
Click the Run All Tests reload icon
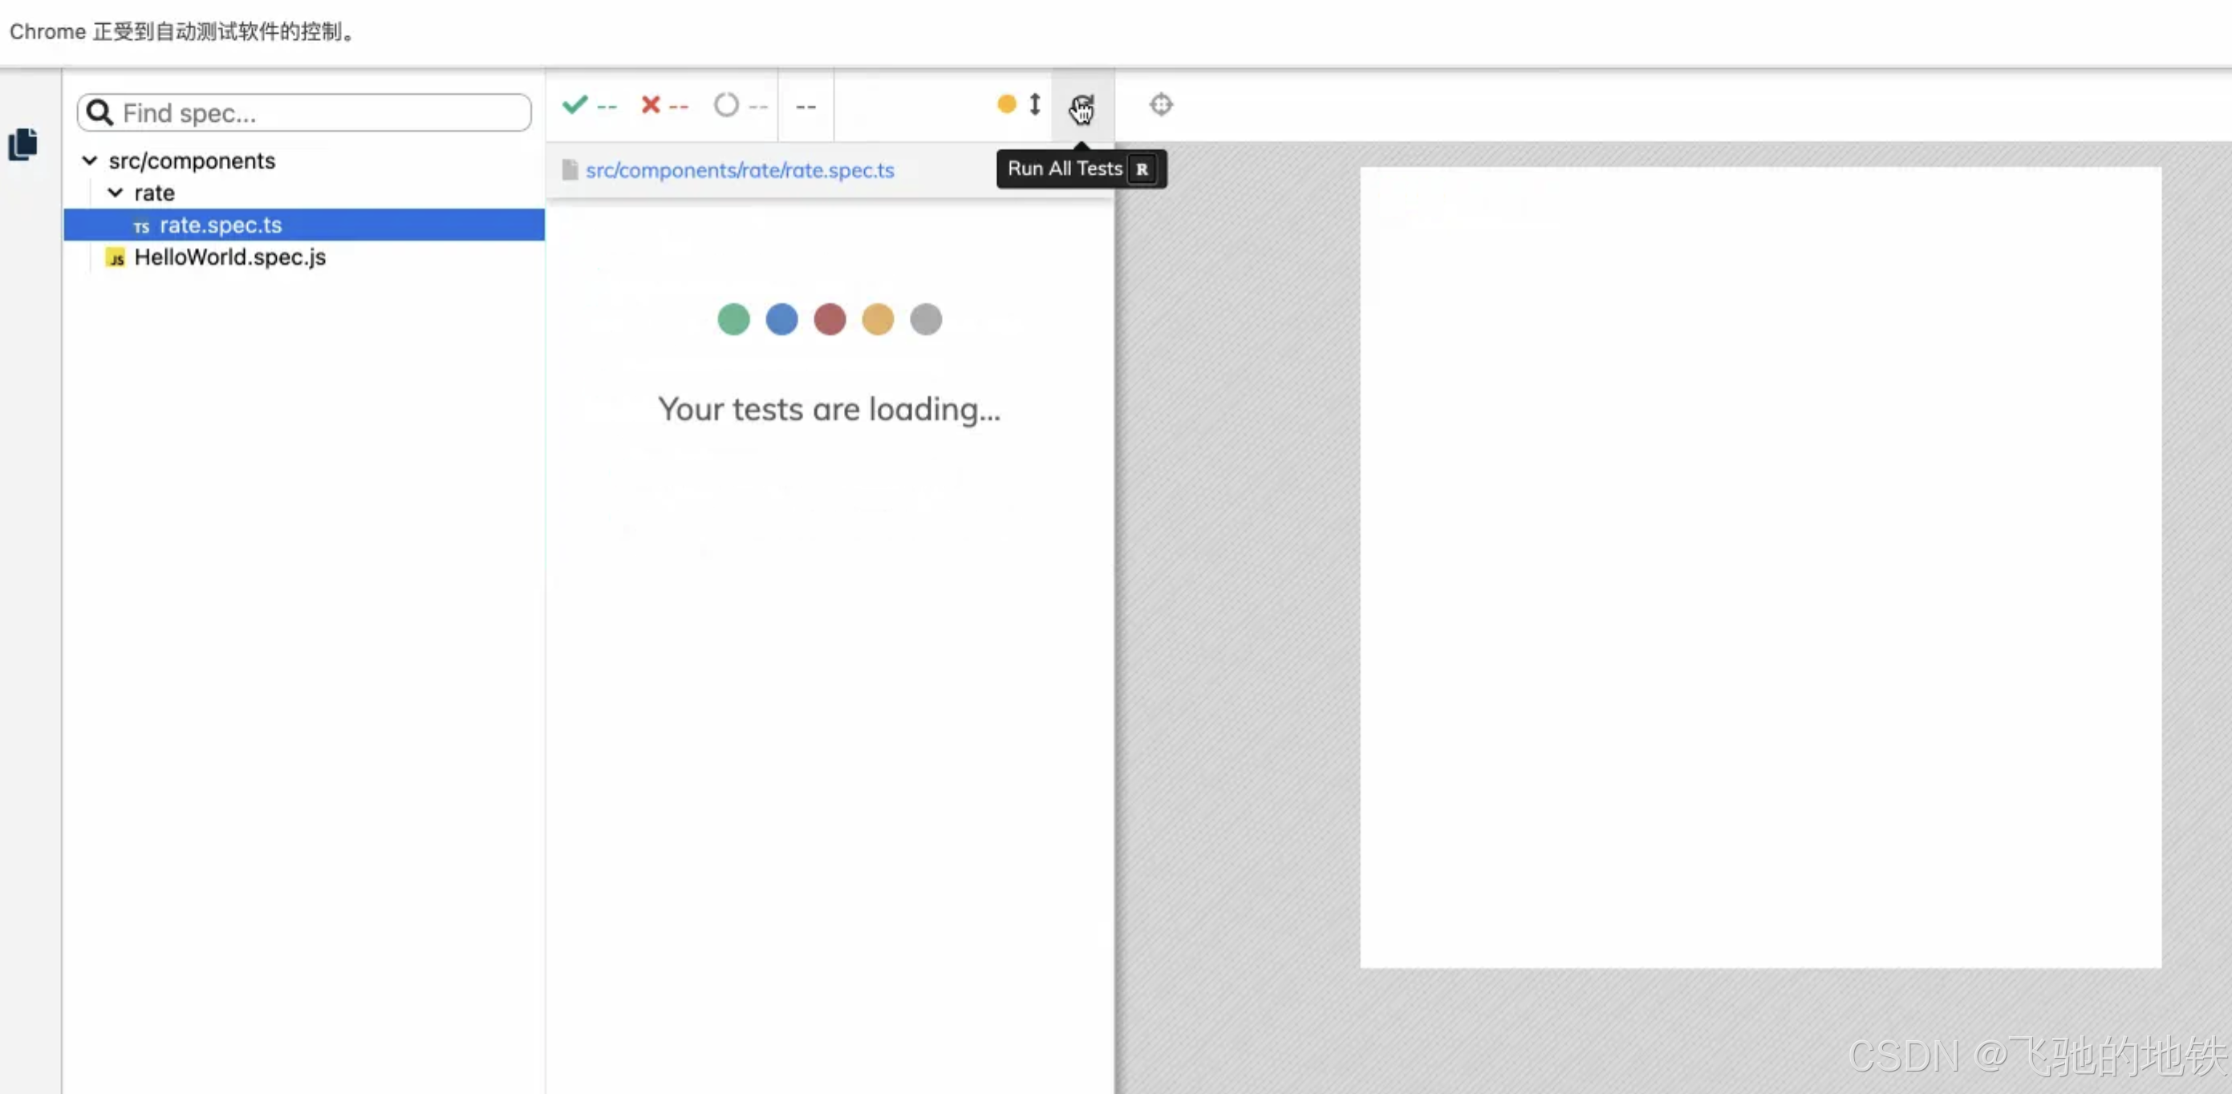(x=1082, y=107)
